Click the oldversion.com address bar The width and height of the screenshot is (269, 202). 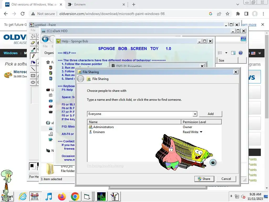pyautogui.click(x=112, y=14)
